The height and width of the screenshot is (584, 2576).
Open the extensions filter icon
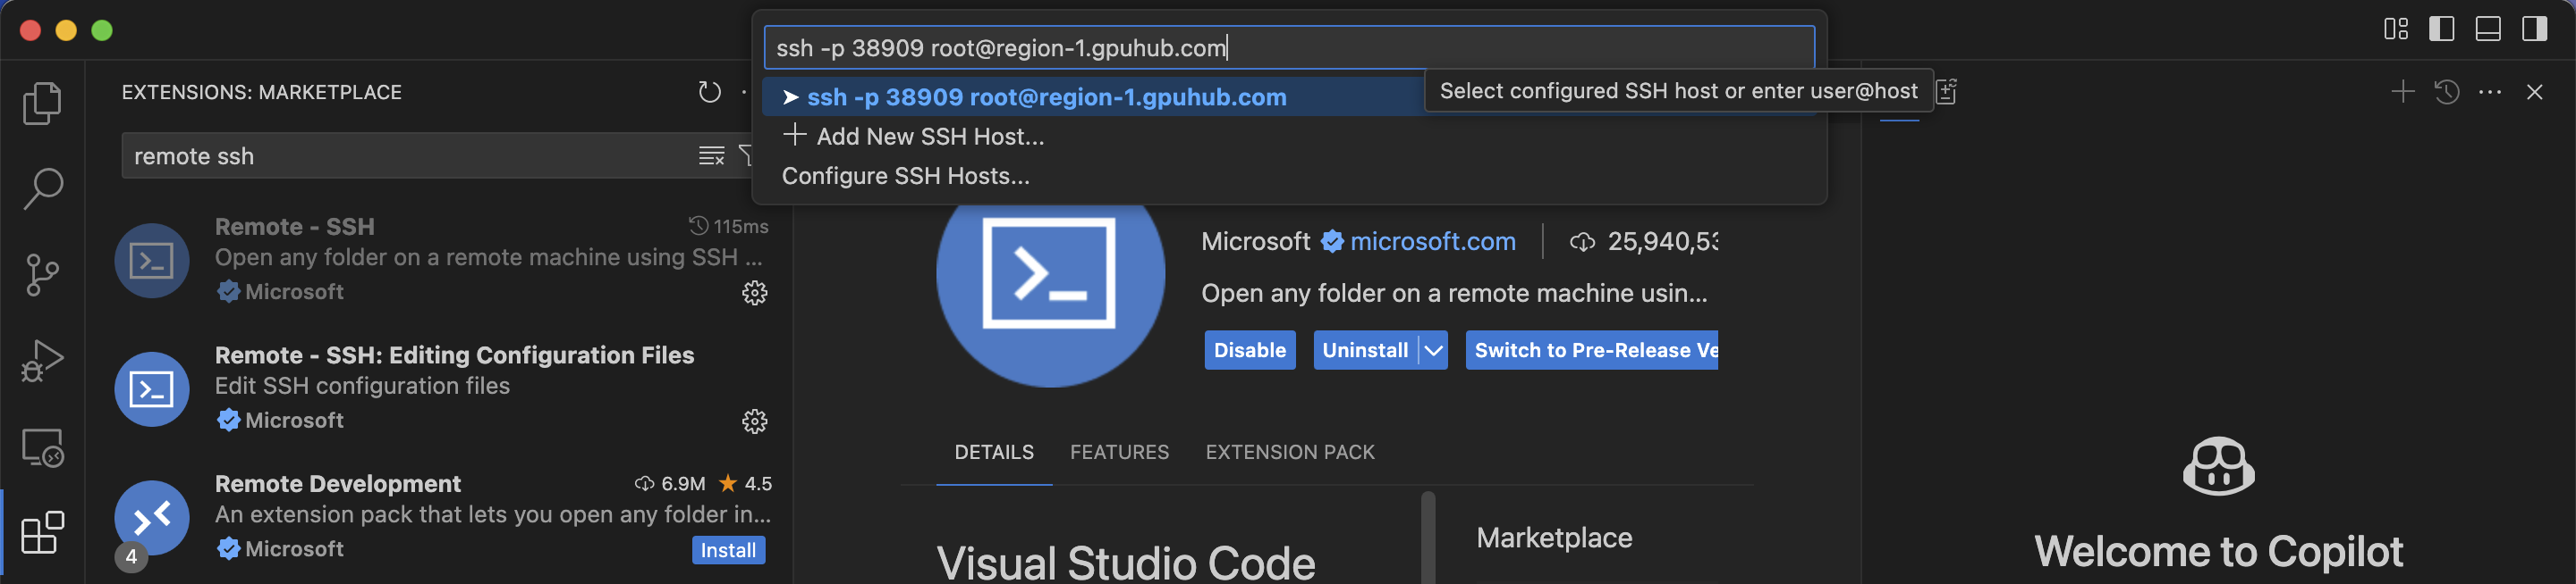coord(745,155)
